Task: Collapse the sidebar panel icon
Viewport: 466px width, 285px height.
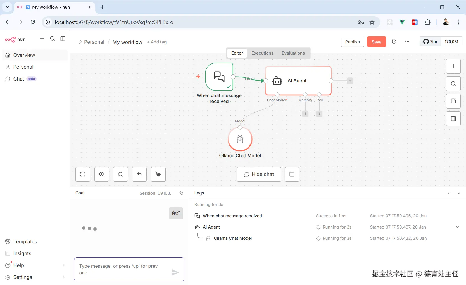Action: [63, 39]
